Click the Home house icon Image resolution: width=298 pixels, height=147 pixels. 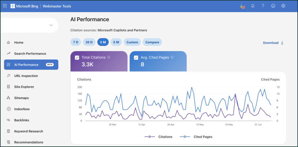tap(8, 42)
